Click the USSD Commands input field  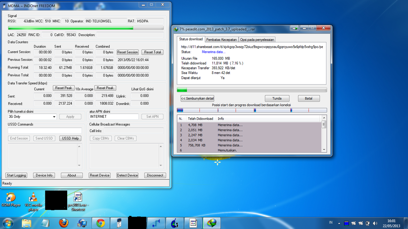click(45, 131)
